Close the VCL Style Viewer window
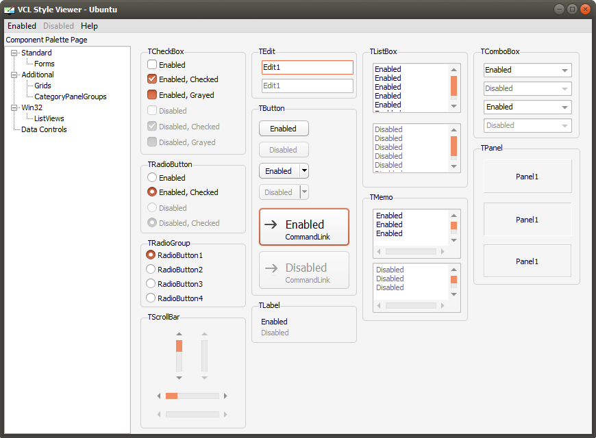 click(x=585, y=9)
